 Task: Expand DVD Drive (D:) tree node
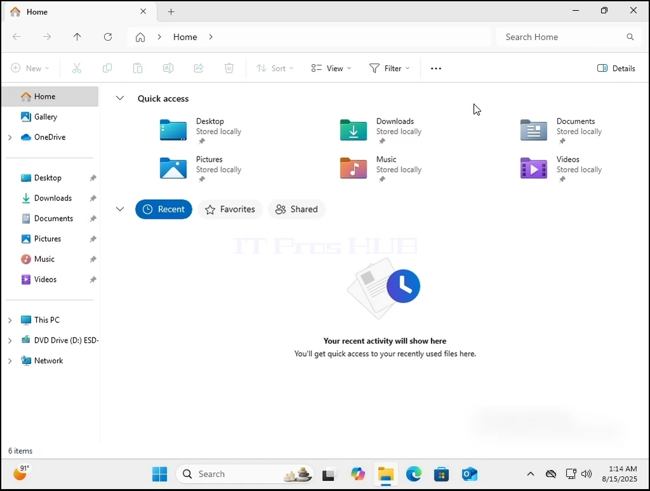pos(10,340)
